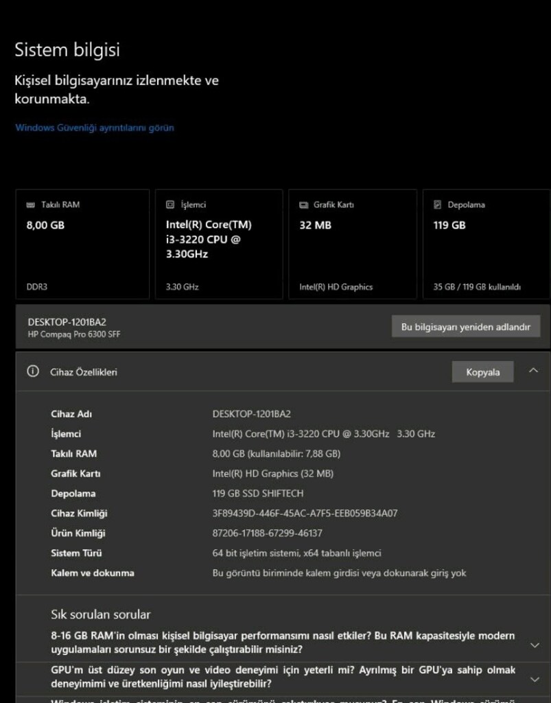Click the Takılı RAM card icon
This screenshot has height=703, width=551.
click(30, 205)
